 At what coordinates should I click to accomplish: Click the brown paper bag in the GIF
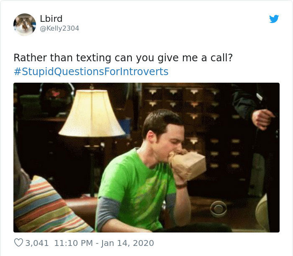(188, 165)
